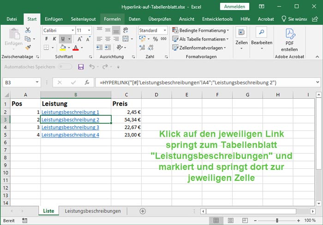Viewport: 323px width, 225px height.
Task: Apply percent style format
Action: (156, 39)
